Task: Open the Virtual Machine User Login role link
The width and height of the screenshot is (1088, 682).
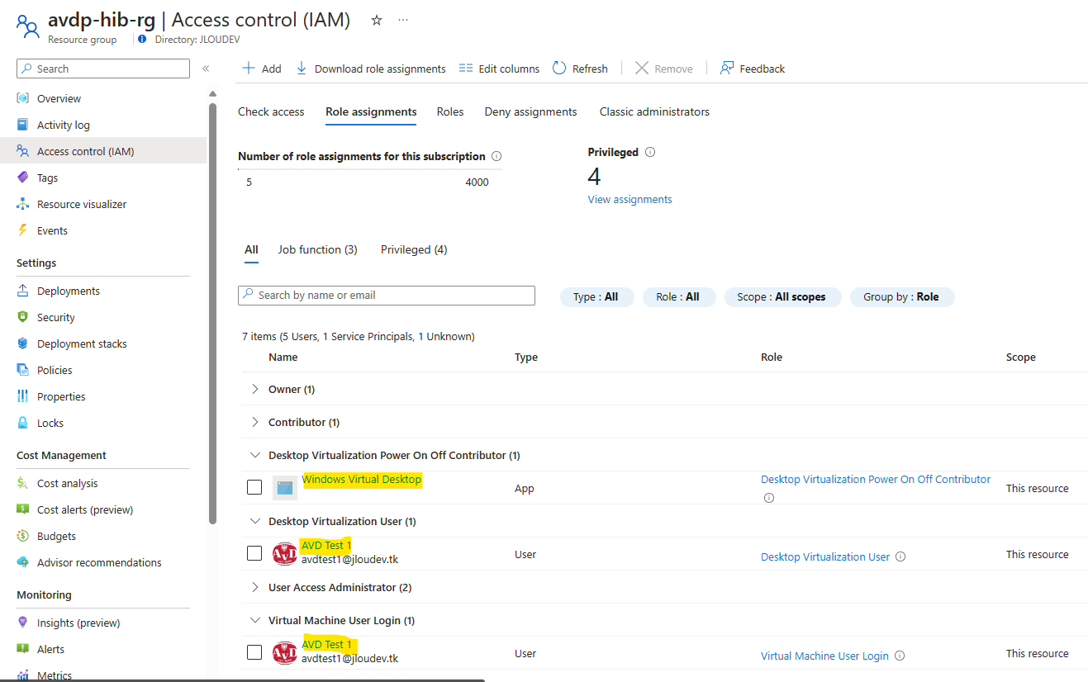Action: tap(824, 656)
